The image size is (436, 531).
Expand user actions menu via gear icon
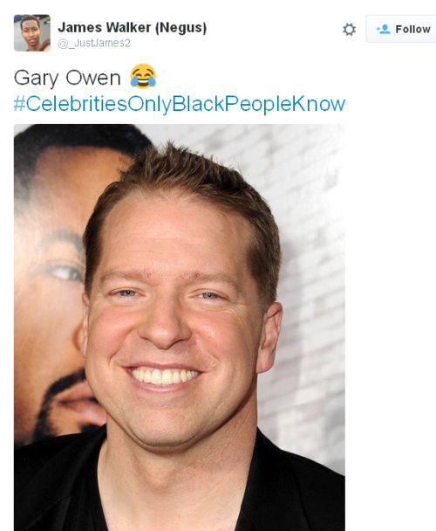coord(349,30)
